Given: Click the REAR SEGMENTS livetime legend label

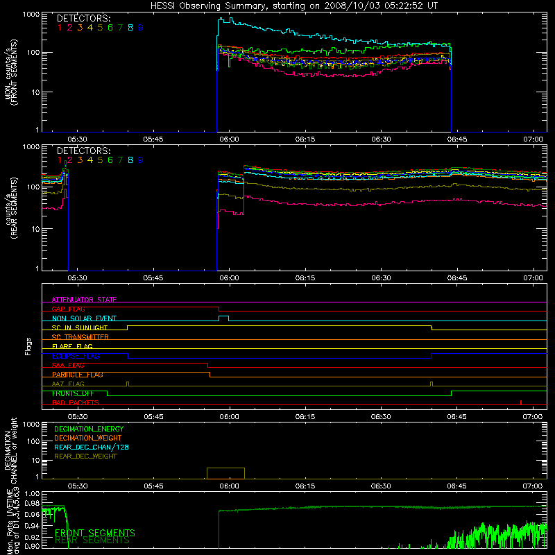Looking at the screenshot, I should coord(92,540).
